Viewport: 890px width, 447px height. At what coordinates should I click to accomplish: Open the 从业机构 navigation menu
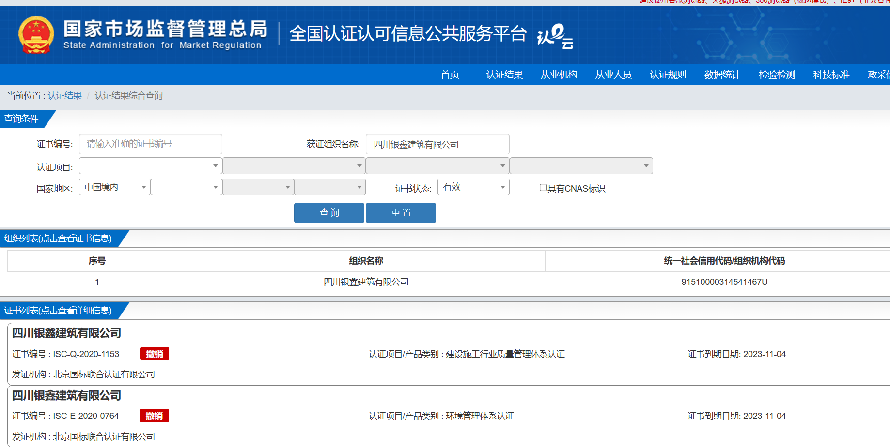559,74
